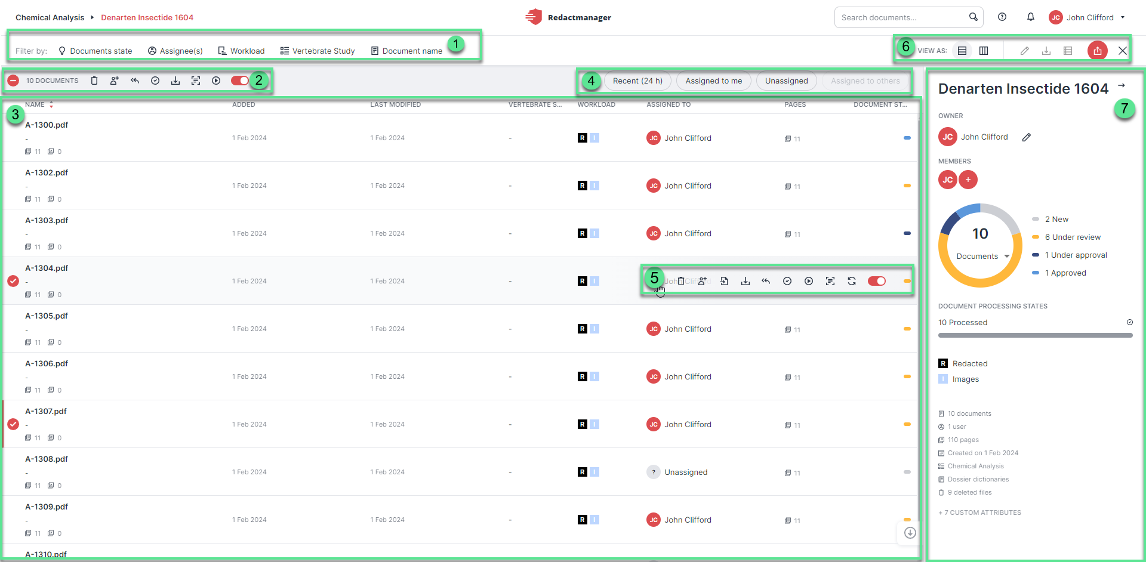The height and width of the screenshot is (562, 1146).
Task: Download dossier from top toolbar
Action: click(1046, 51)
